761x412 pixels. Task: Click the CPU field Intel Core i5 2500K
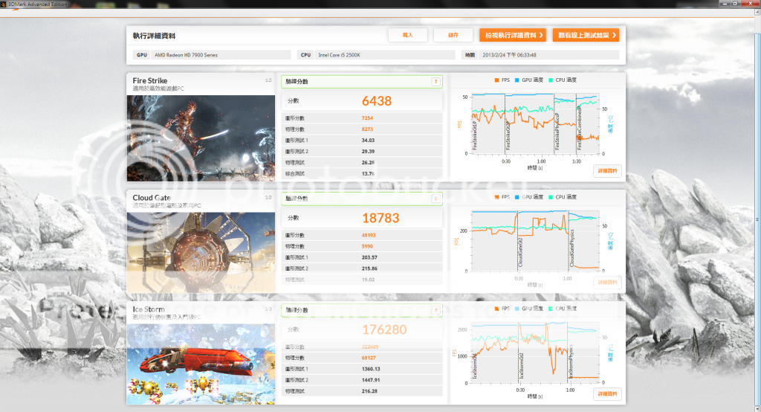pos(385,55)
